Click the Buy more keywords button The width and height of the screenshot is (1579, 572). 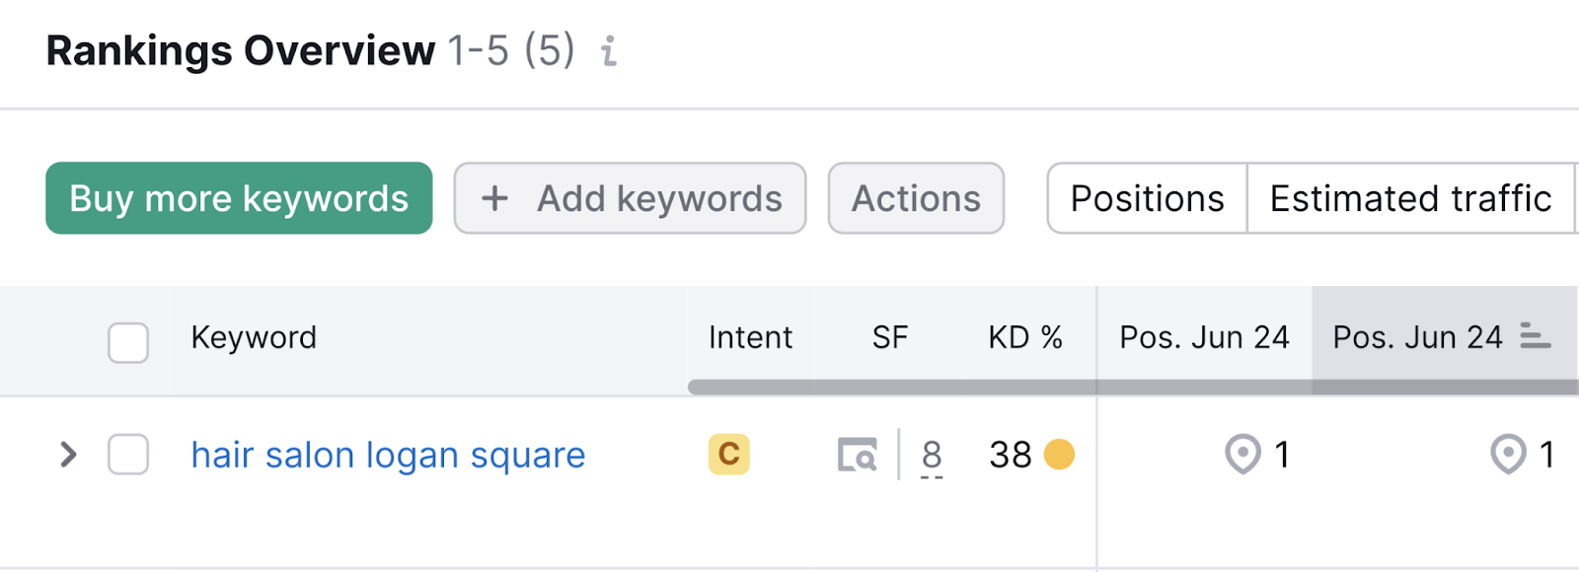pos(238,198)
